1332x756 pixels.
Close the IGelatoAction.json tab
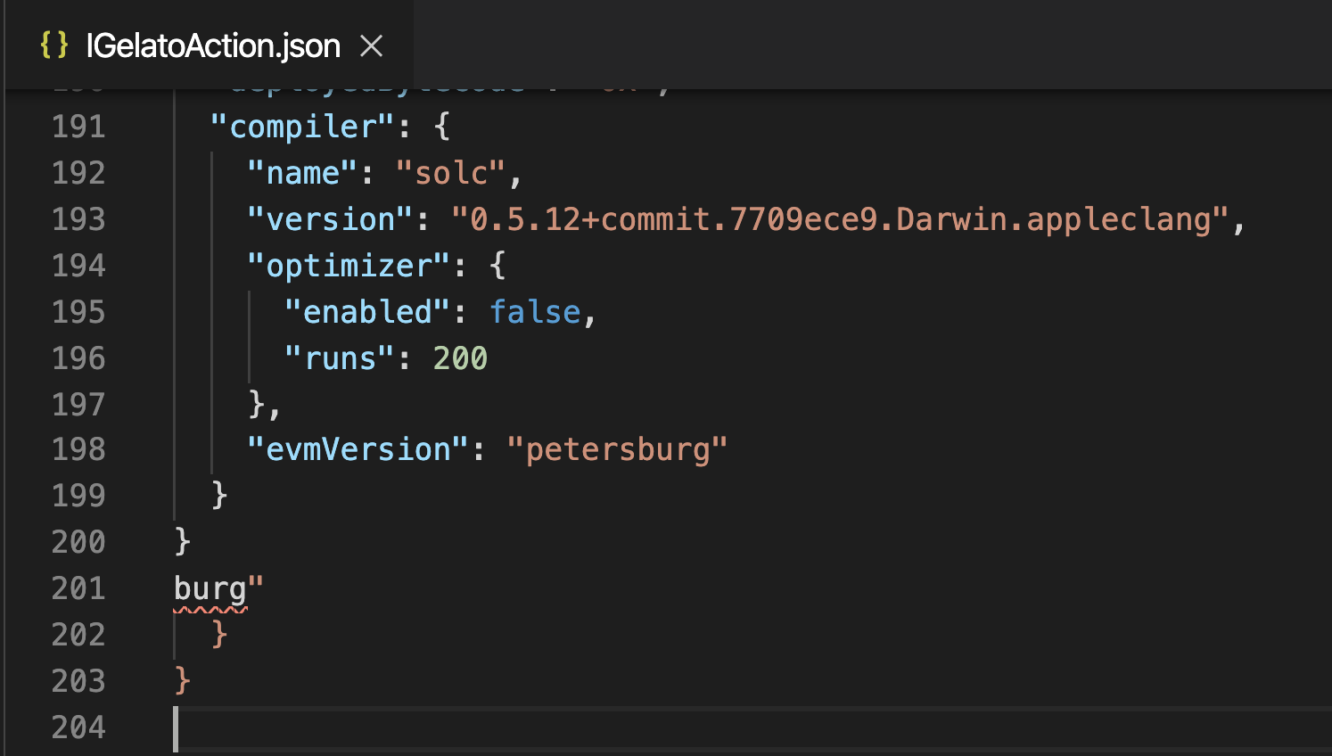[x=371, y=45]
